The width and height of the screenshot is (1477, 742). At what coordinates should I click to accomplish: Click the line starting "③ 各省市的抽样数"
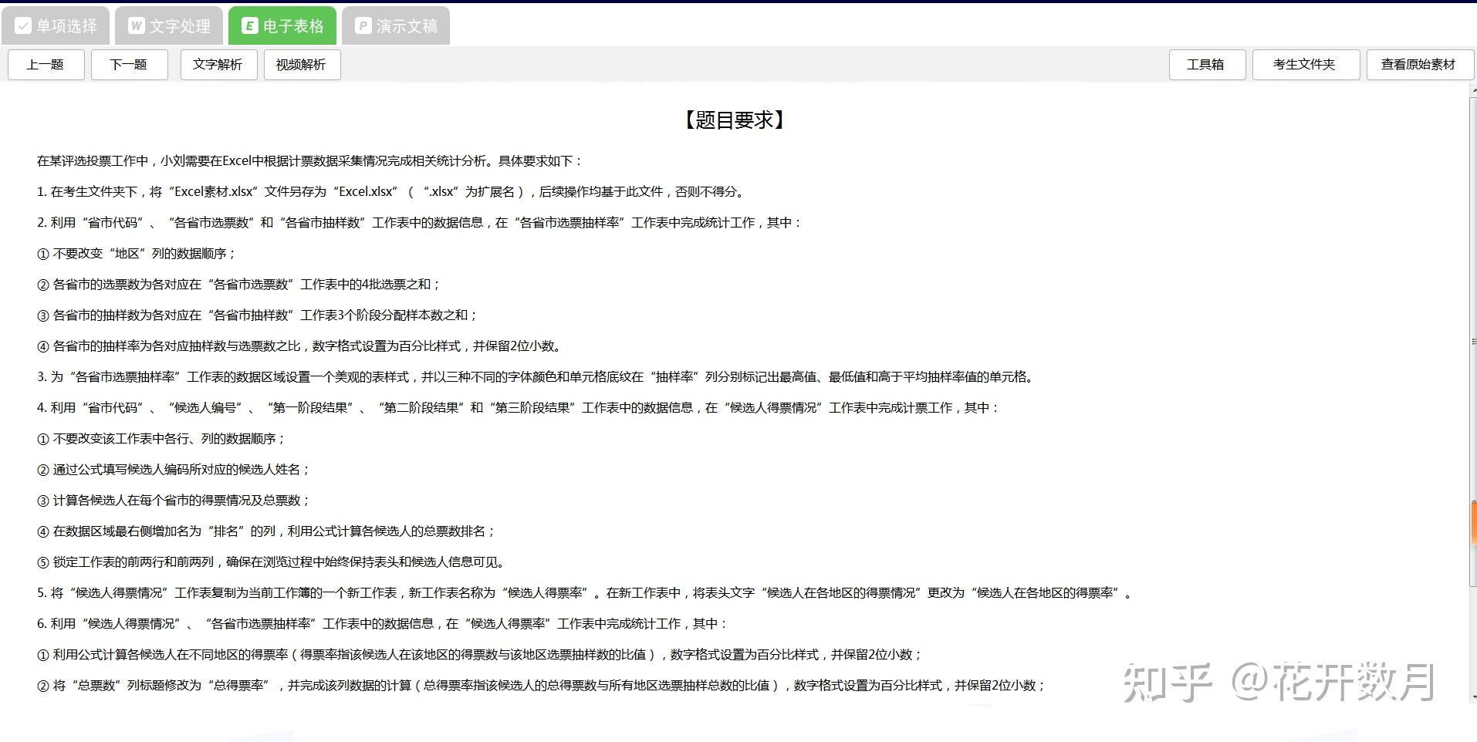(x=259, y=315)
